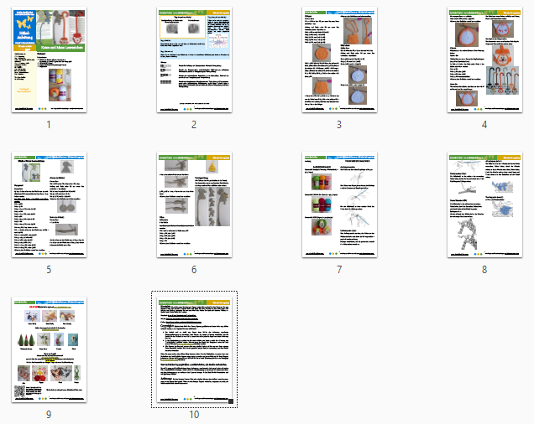The width and height of the screenshot is (534, 424).
Task: Select the number 7 page label
Action: click(x=339, y=270)
